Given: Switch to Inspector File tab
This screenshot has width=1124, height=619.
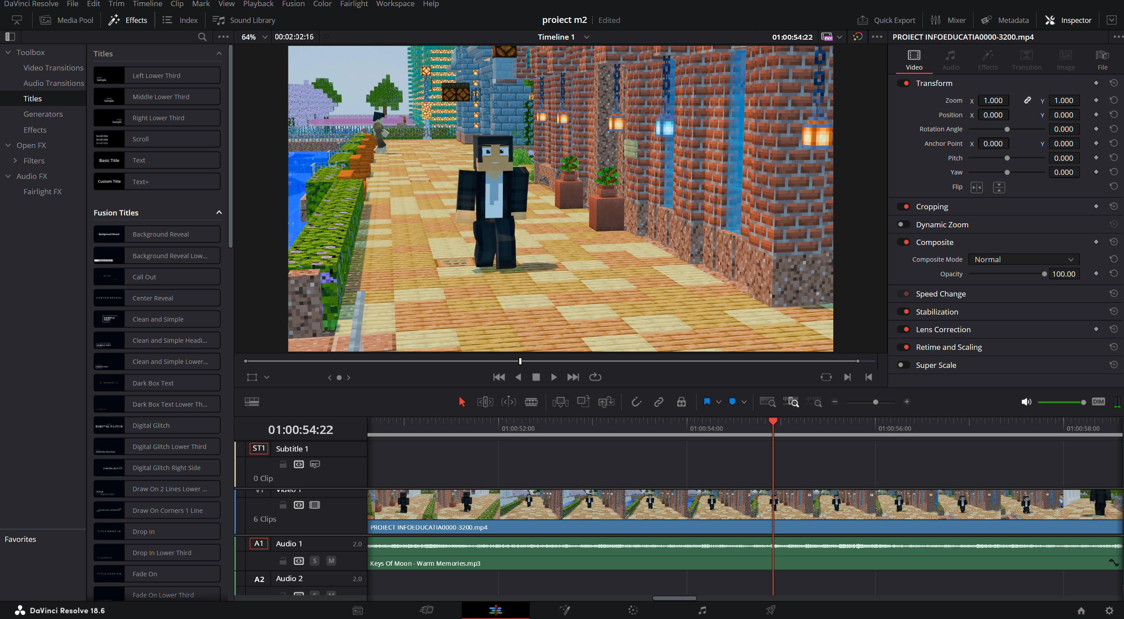Looking at the screenshot, I should pyautogui.click(x=1102, y=60).
